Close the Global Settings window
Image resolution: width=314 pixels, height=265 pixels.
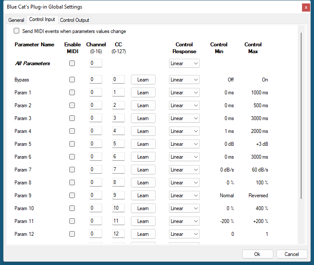pyautogui.click(x=306, y=7)
